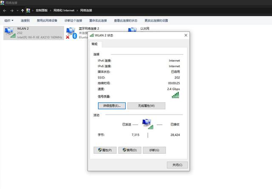This screenshot has height=189, width=272.
Task: Select the 常规 tab in the status dialog
Action: pos(94,44)
